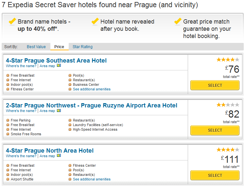This screenshot has height=187, width=244.
Task: Open 4-Star Prague Southeast Area Hotel title
Action: tap(56, 61)
